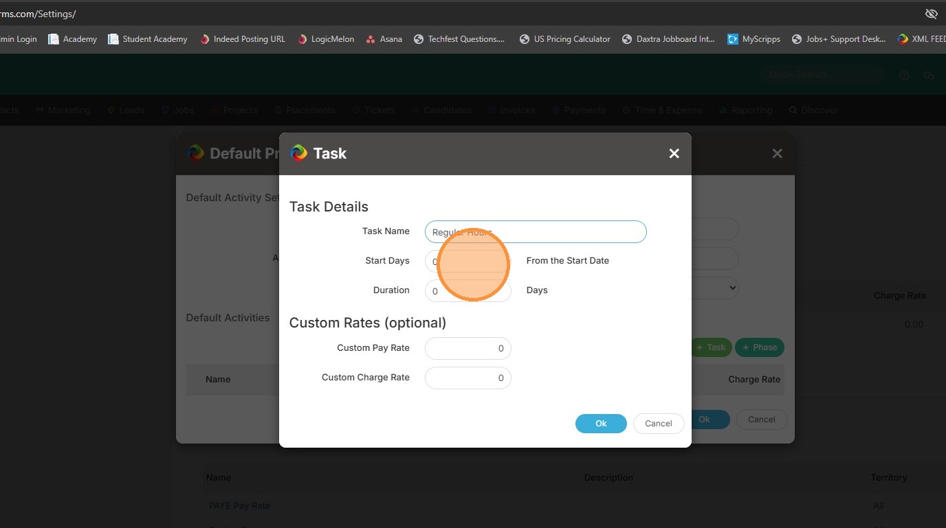946x528 pixels.
Task: Click Cancel in the background Default dialog
Action: coord(762,420)
